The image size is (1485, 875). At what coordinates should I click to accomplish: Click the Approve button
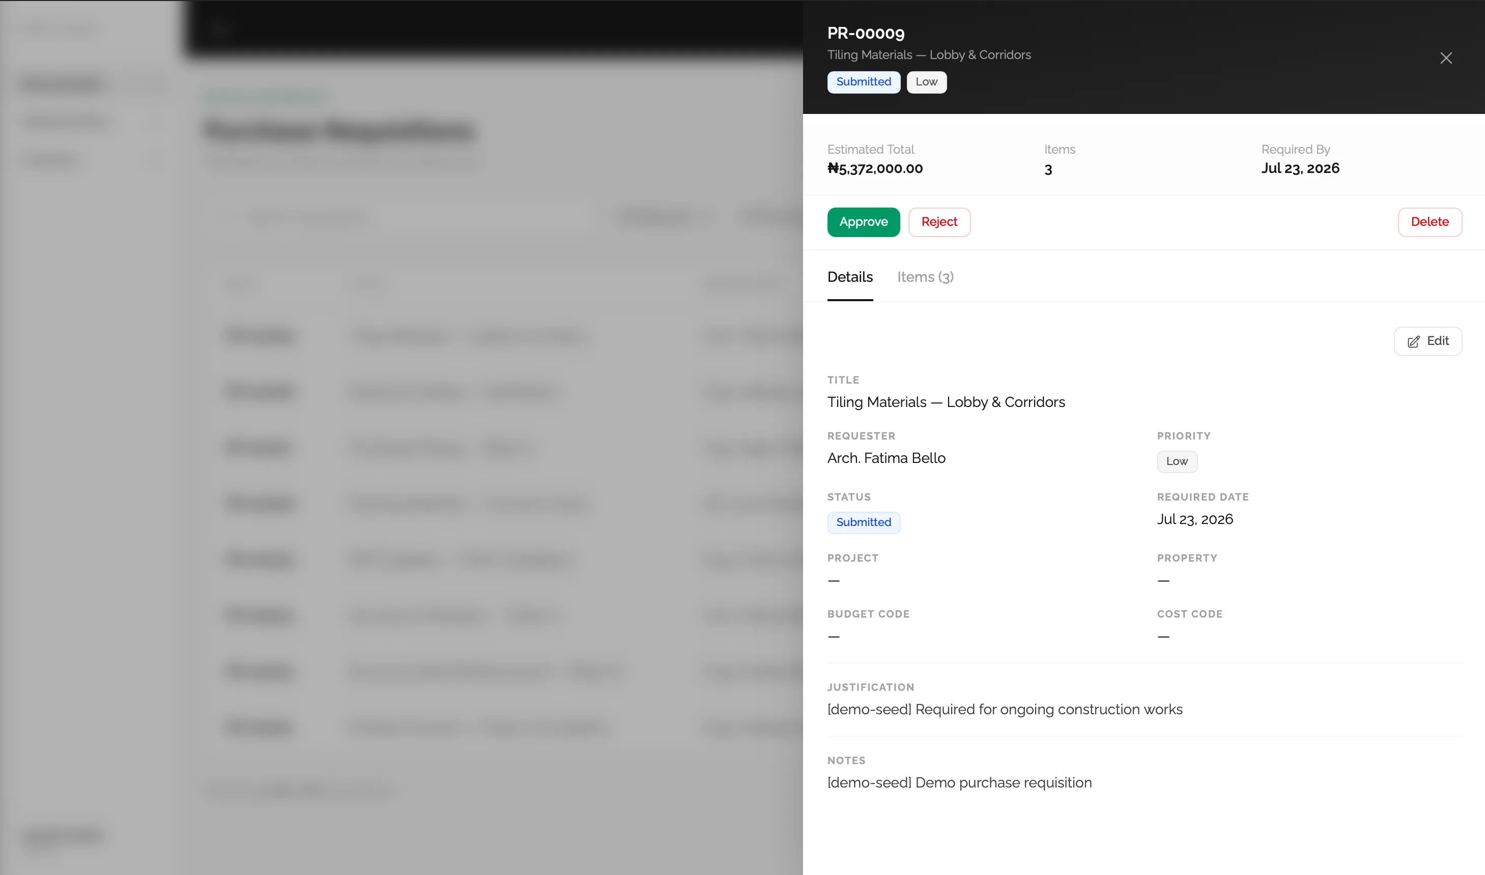864,222
